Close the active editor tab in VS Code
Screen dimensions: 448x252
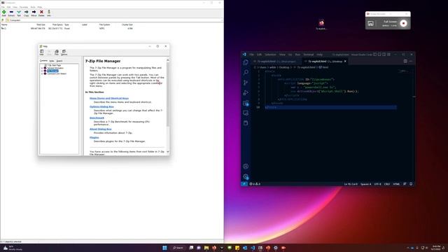[x=345, y=61]
